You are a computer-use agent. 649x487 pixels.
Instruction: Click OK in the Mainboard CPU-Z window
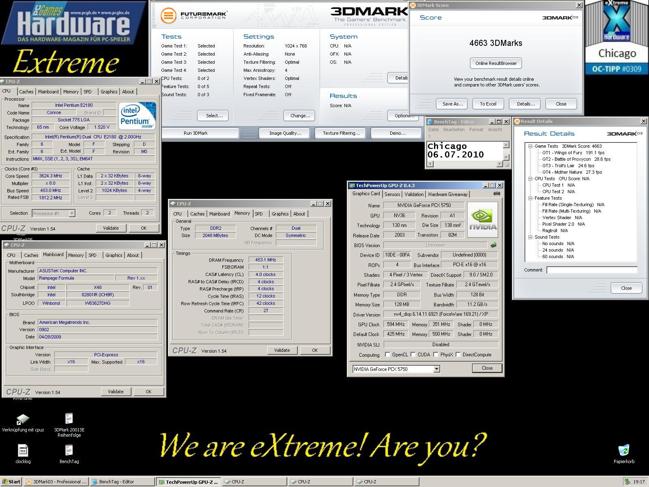148,392
